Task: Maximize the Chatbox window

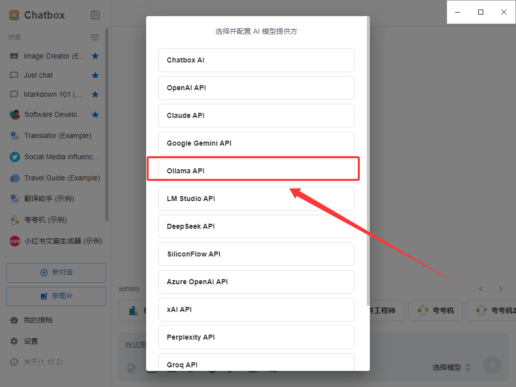Action: click(x=480, y=12)
